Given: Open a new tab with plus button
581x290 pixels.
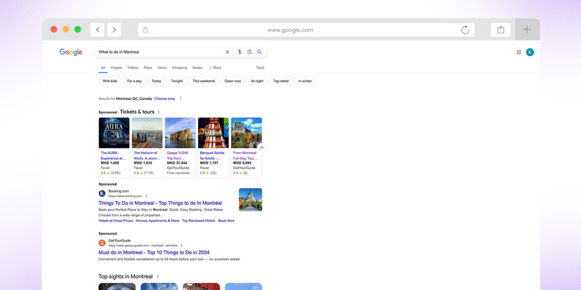Looking at the screenshot, I should 527,29.
